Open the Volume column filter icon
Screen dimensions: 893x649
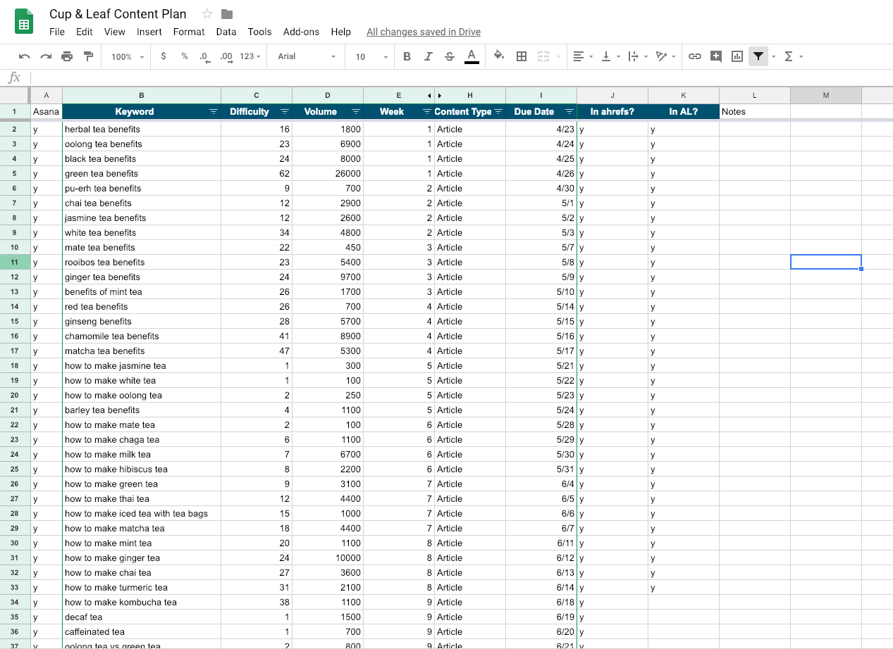(355, 112)
